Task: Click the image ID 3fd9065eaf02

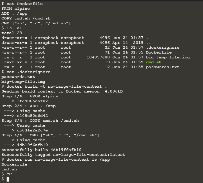Action: pos(32,101)
